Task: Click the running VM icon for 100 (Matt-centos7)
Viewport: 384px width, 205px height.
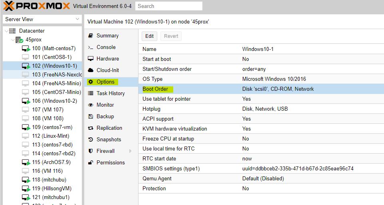Action: coord(26,49)
